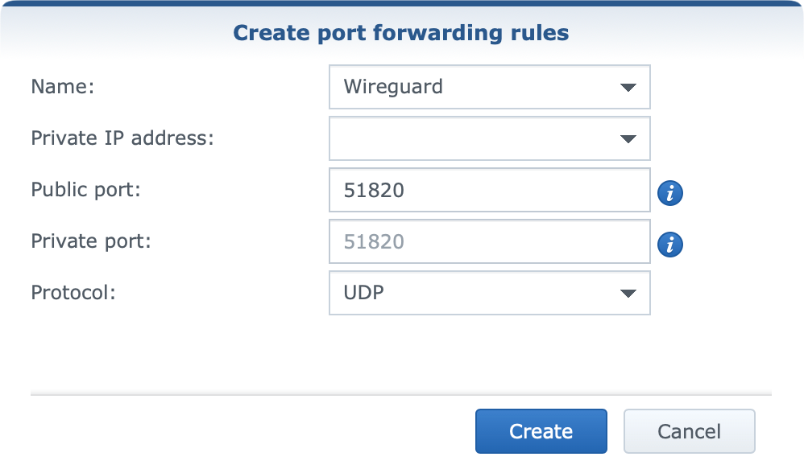
Task: Expand the empty Private IP address selector
Action: tap(630, 138)
